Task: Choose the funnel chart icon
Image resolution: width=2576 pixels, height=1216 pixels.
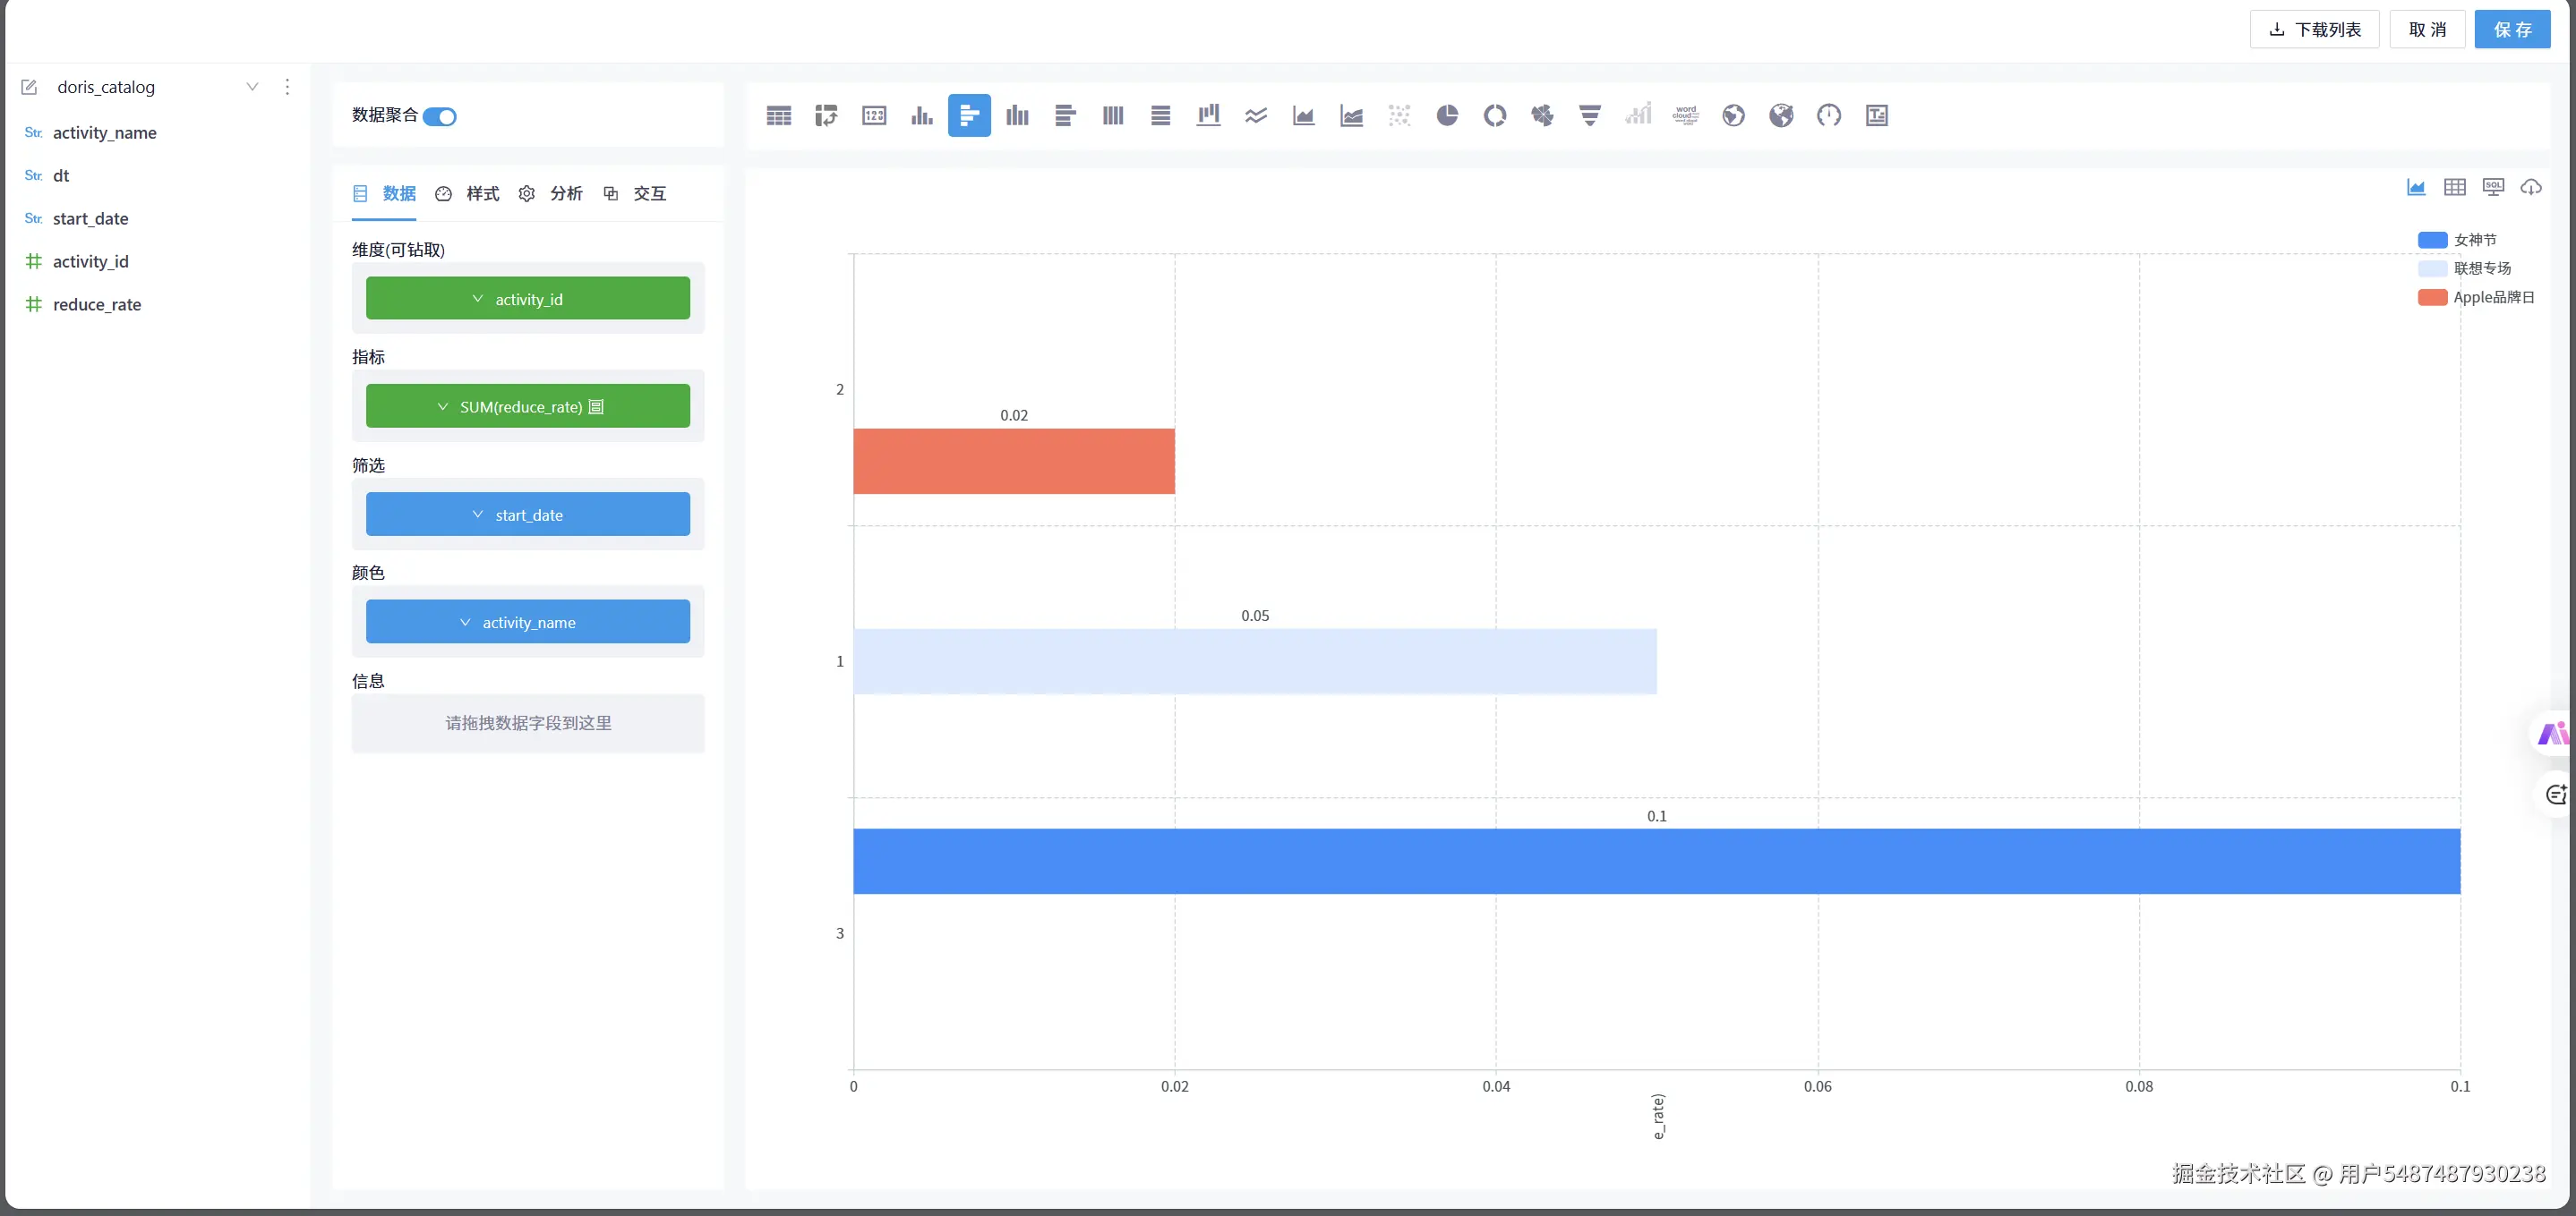Action: tap(1589, 116)
